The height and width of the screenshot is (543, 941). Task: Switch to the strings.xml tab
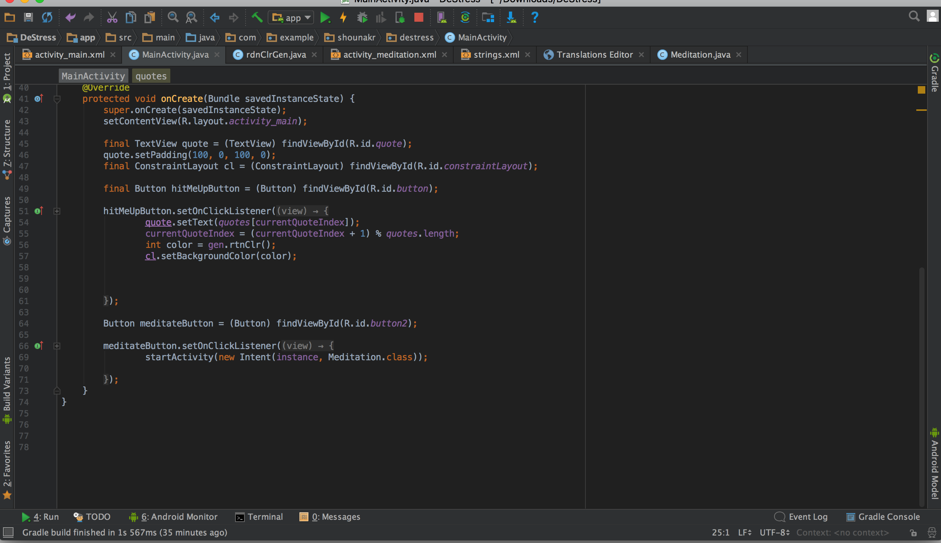(x=496, y=55)
